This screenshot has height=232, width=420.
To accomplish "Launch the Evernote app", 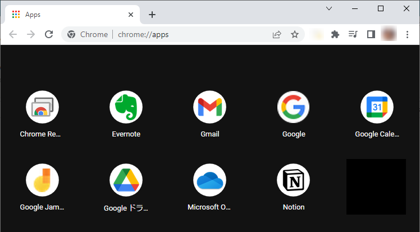I will click(x=126, y=107).
